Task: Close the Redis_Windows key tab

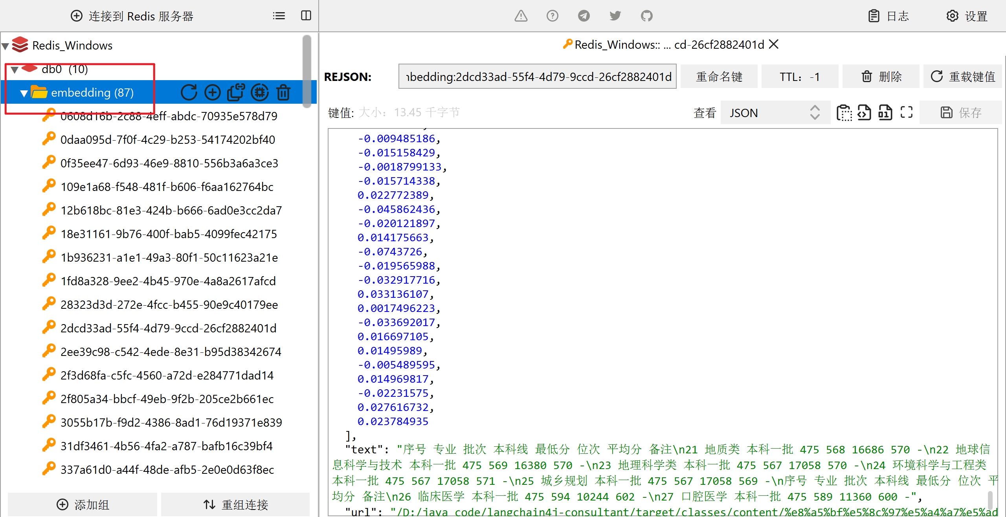Action: (x=773, y=44)
